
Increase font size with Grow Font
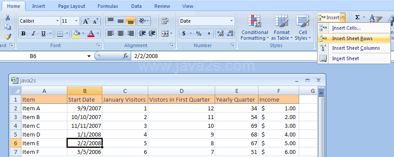pyautogui.click(x=86, y=21)
